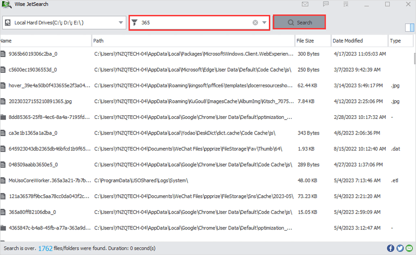This screenshot has width=416, height=255.
Task: Click the .dat type cell
Action: pos(395,149)
